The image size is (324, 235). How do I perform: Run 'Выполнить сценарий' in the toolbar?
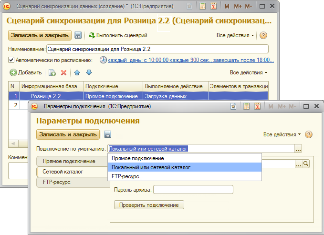118,35
